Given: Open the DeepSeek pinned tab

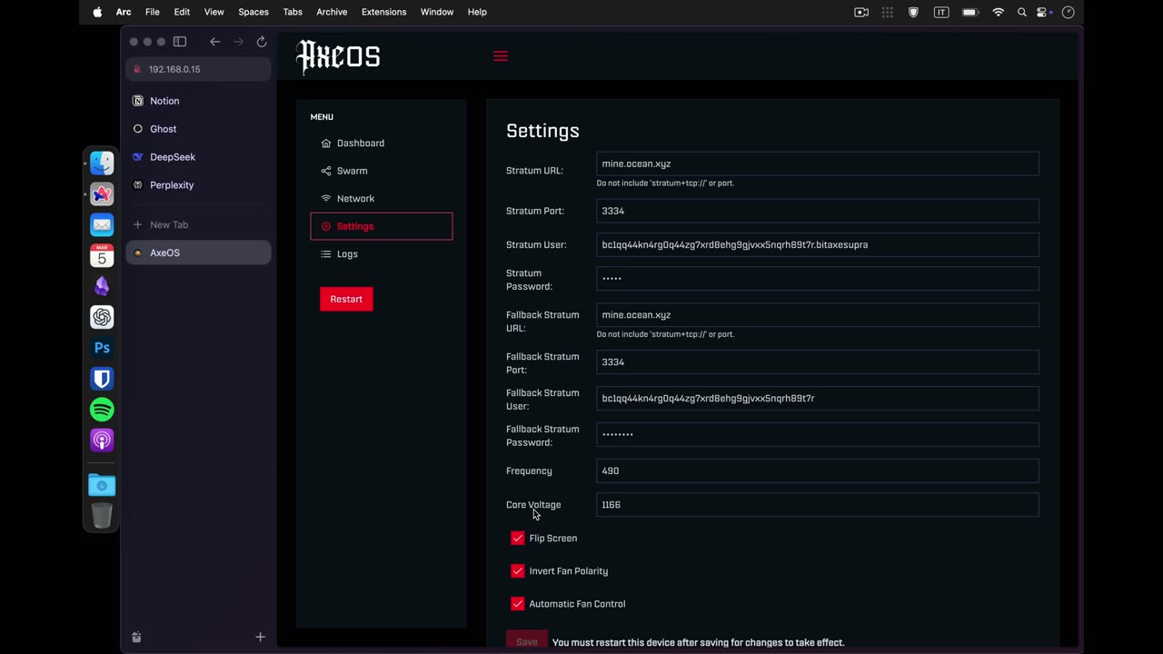Looking at the screenshot, I should 198,157.
